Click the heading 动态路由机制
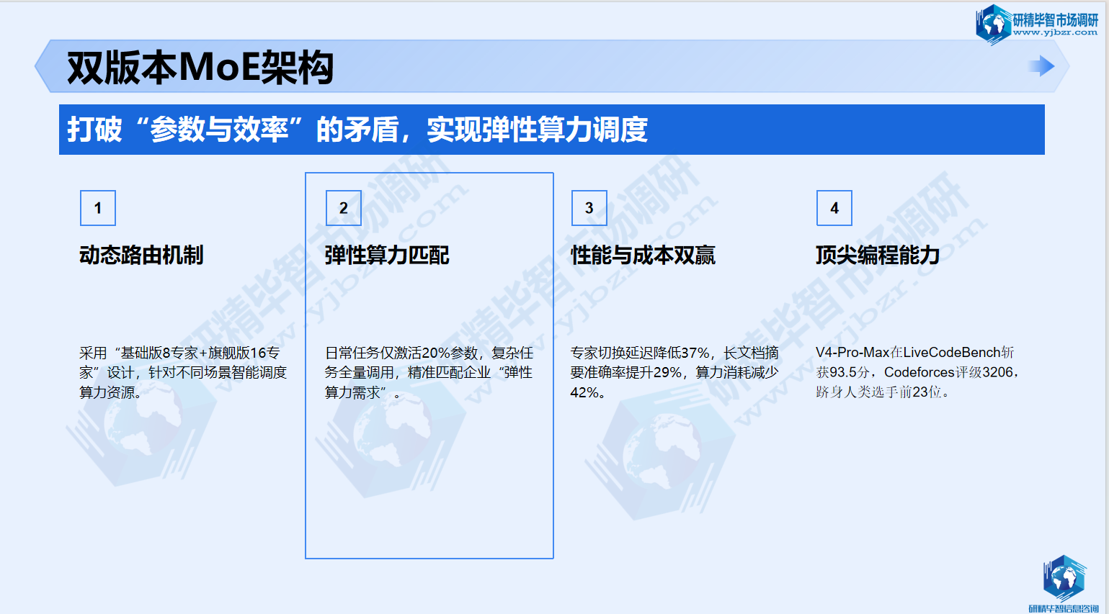1109x614 pixels. [x=141, y=255]
